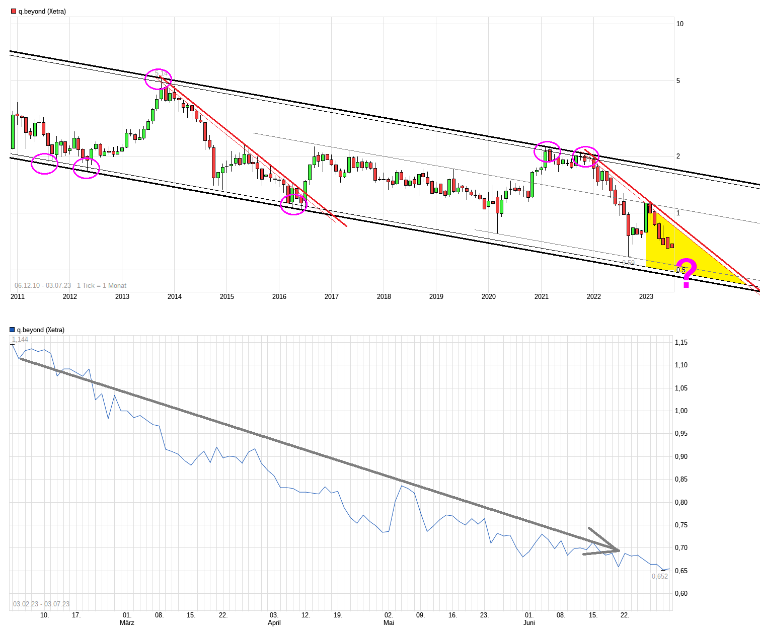Viewport: 760px width, 631px height.
Task: Click the price level 1,00 on the bottom chart
Action: click(681, 411)
